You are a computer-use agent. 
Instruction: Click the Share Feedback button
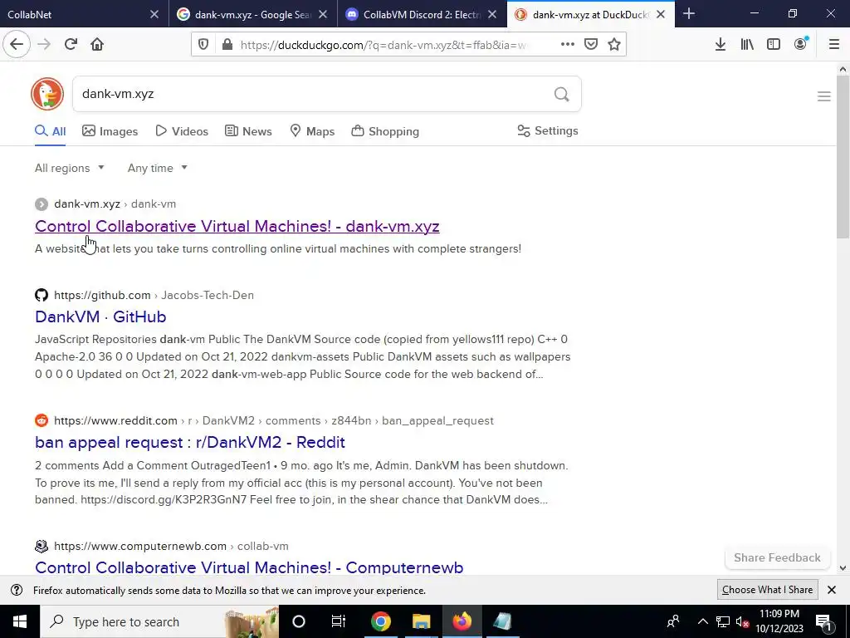pyautogui.click(x=777, y=557)
